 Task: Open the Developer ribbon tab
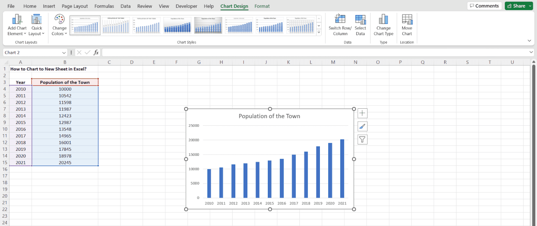click(x=186, y=6)
